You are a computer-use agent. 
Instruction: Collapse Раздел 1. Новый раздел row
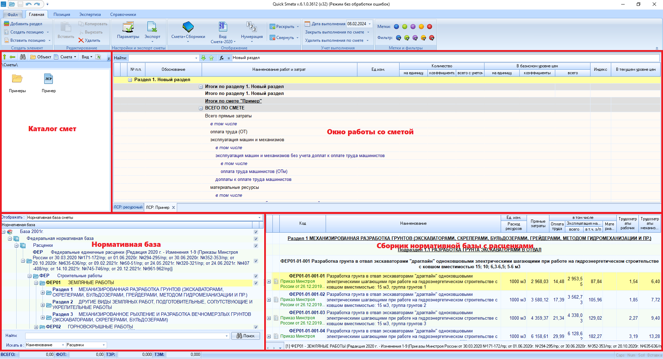pyautogui.click(x=130, y=80)
